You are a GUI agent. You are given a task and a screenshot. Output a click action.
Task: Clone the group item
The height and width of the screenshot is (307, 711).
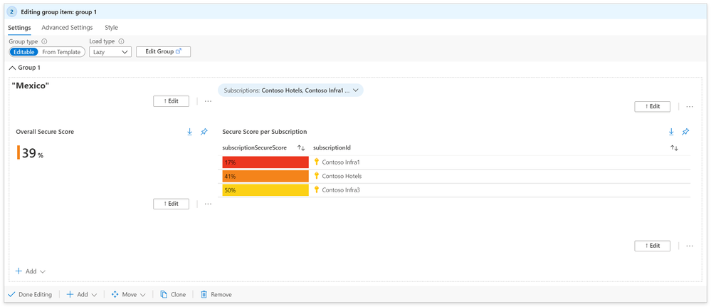coord(173,295)
